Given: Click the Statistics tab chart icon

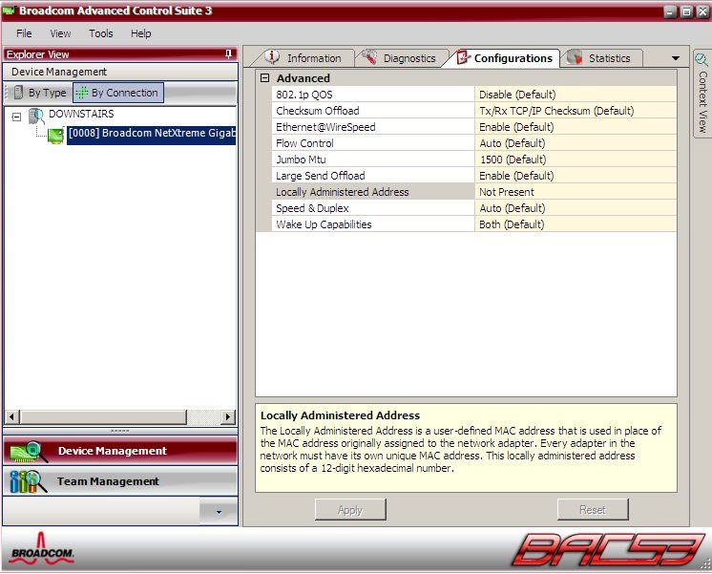Looking at the screenshot, I should (575, 57).
